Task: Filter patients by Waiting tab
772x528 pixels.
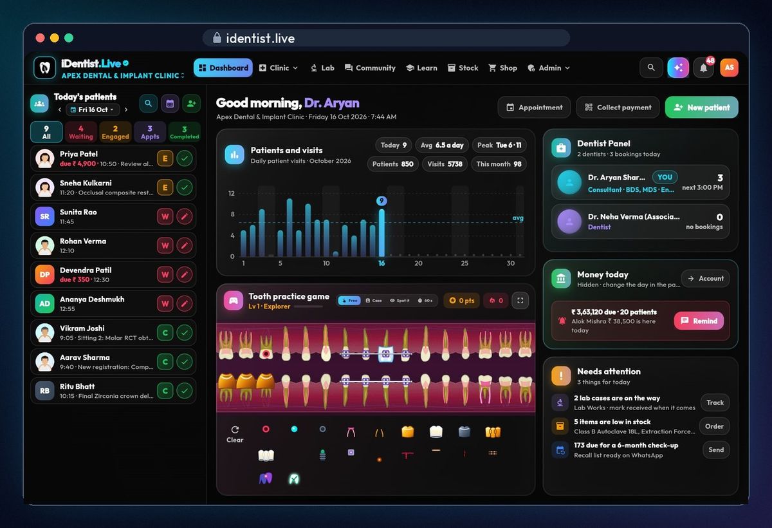Action: [81, 132]
